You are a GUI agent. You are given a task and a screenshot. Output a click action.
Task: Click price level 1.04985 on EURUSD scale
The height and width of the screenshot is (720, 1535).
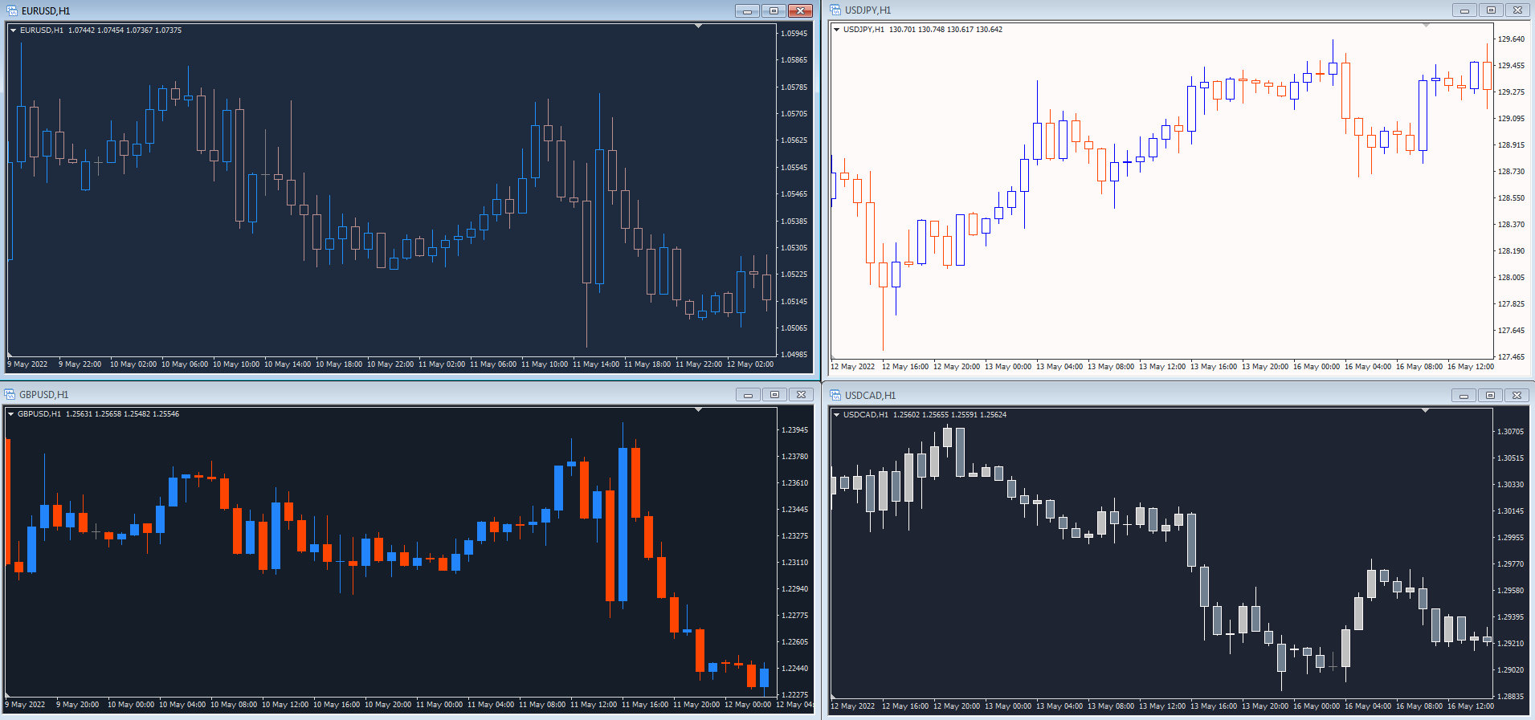click(794, 355)
